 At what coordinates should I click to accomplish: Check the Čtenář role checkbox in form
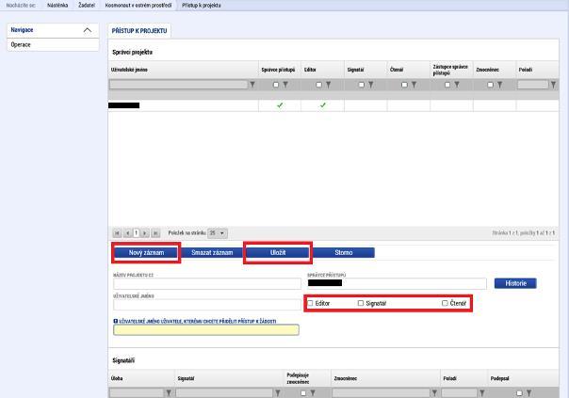click(445, 303)
